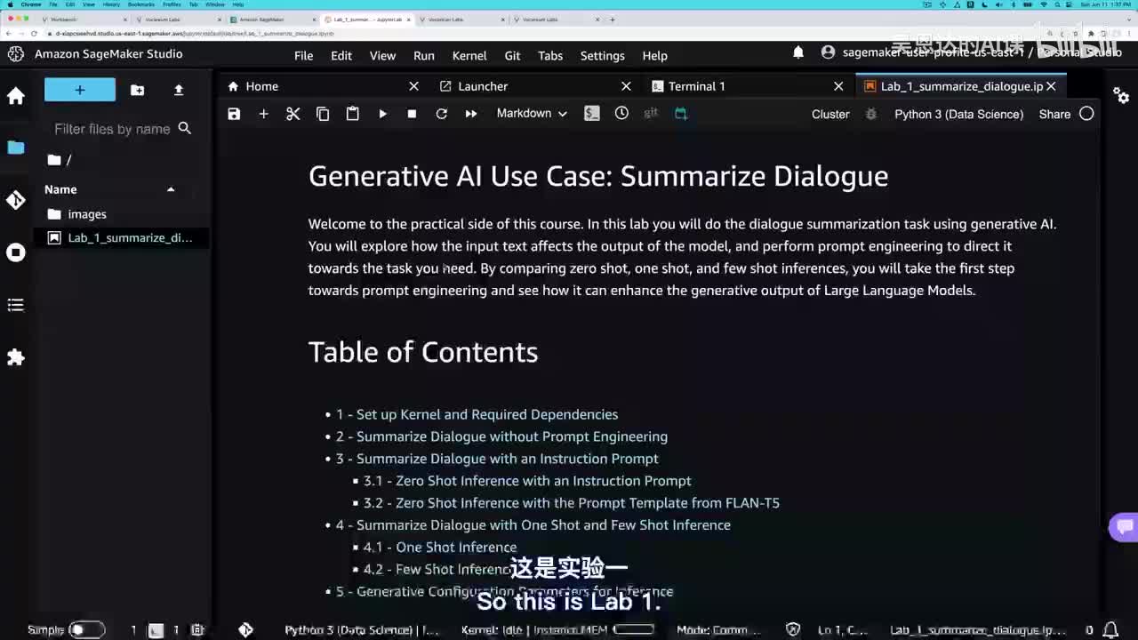This screenshot has width=1138, height=640.
Task: Open the Run menu
Action: 424,55
